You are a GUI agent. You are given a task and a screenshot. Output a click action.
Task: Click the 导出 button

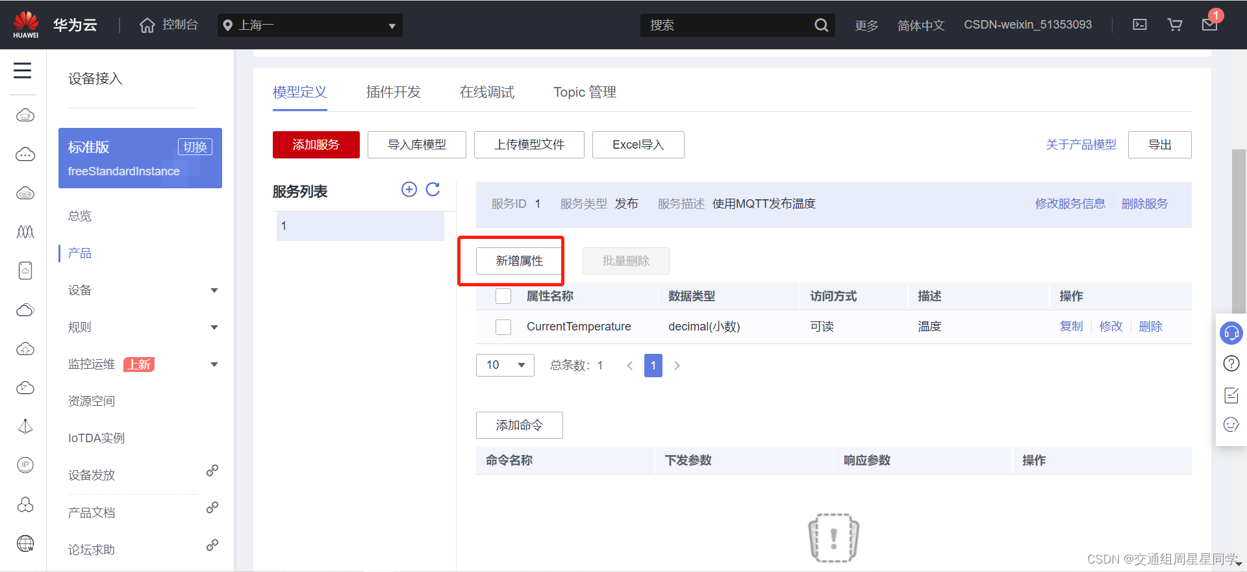[x=1160, y=145]
